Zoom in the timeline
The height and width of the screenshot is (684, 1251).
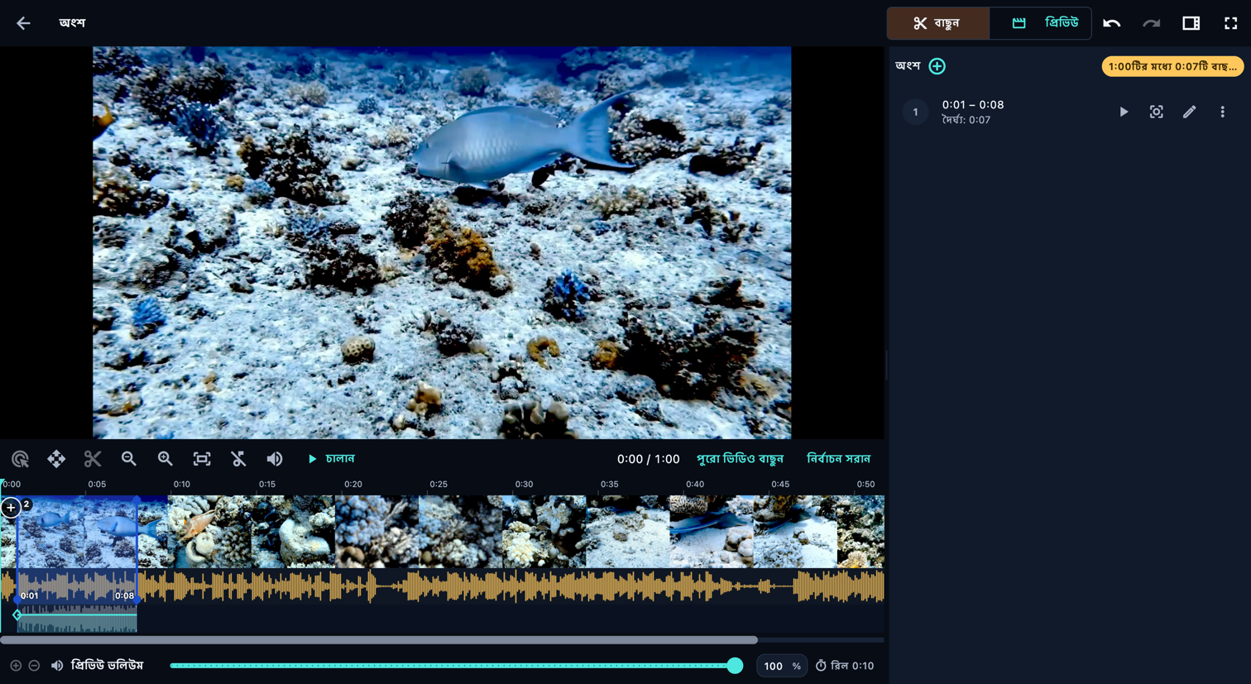click(x=165, y=458)
